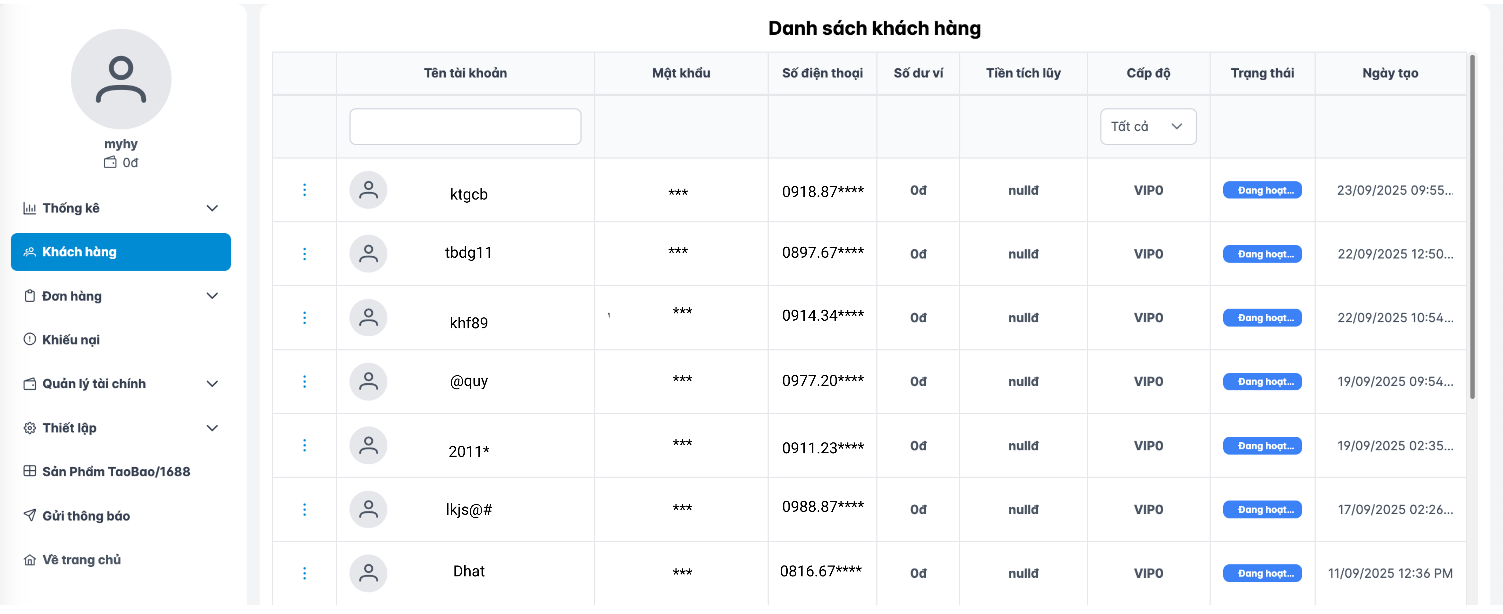
Task: Open three-dot actions for Dhat row
Action: [304, 573]
